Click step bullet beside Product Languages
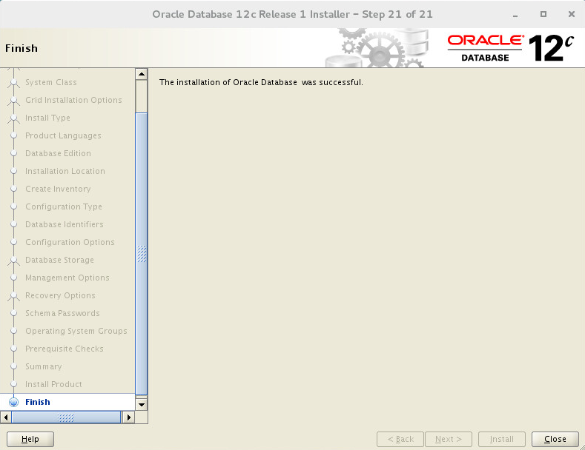Screen dimensions: 585x450 click(x=14, y=135)
